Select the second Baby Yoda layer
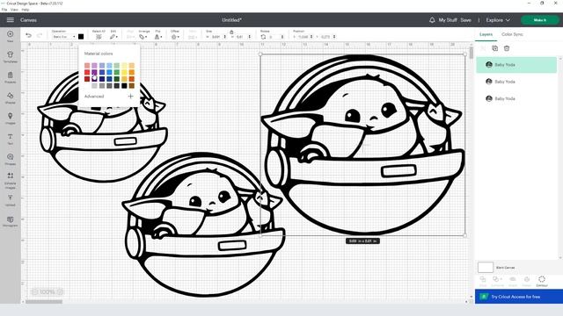This screenshot has width=563, height=316. 516,82
